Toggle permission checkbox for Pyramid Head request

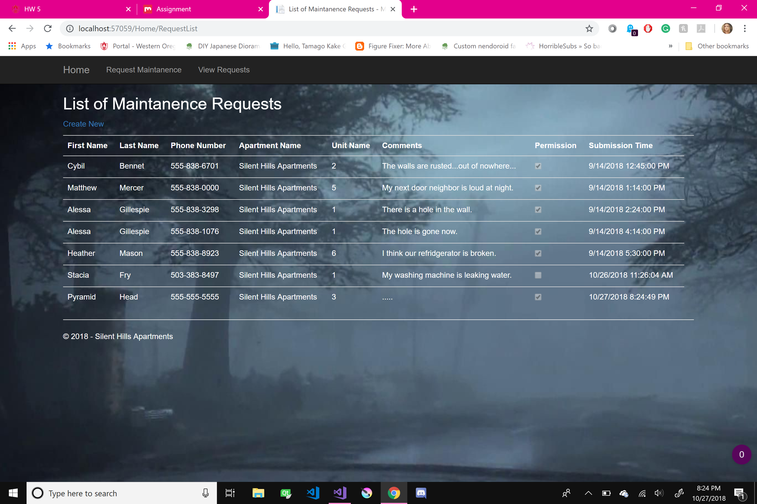point(538,297)
